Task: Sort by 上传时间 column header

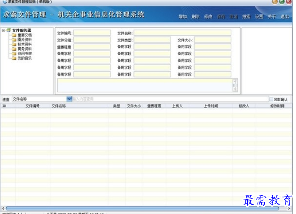Action: coord(211,106)
